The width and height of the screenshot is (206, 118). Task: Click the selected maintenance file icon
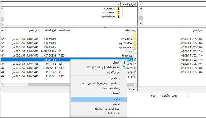click(135, 60)
